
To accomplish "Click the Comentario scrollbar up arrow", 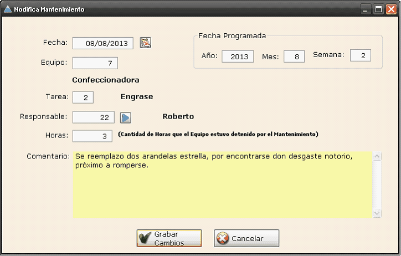I will coord(377,156).
